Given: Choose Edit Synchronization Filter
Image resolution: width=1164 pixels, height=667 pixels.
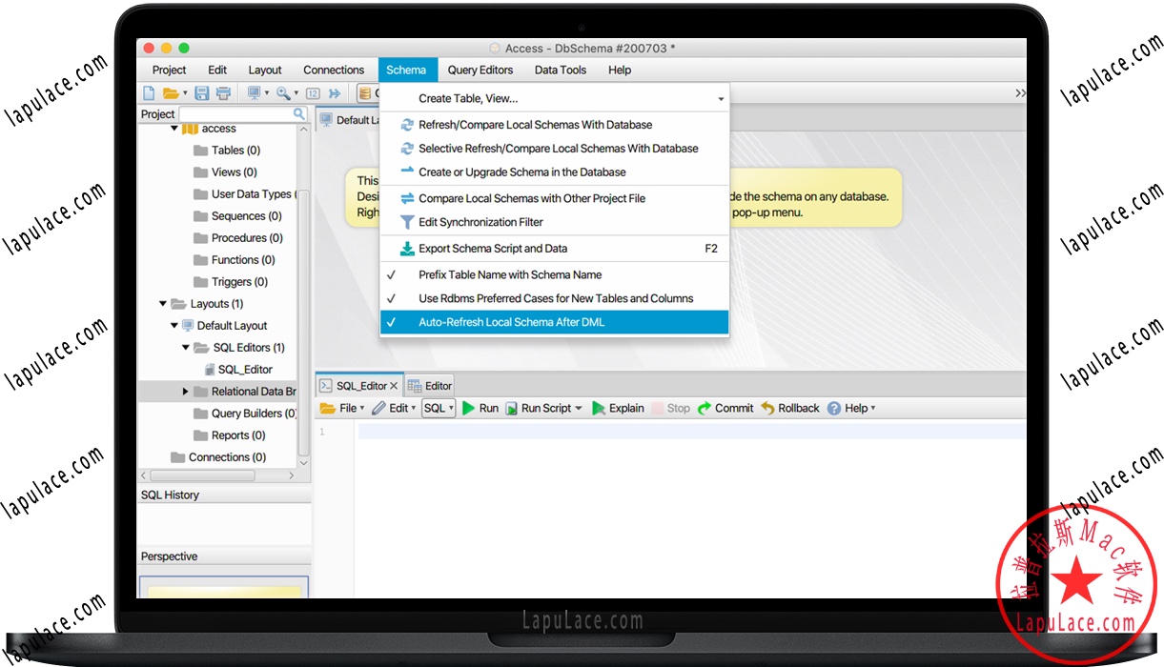Looking at the screenshot, I should (x=554, y=222).
